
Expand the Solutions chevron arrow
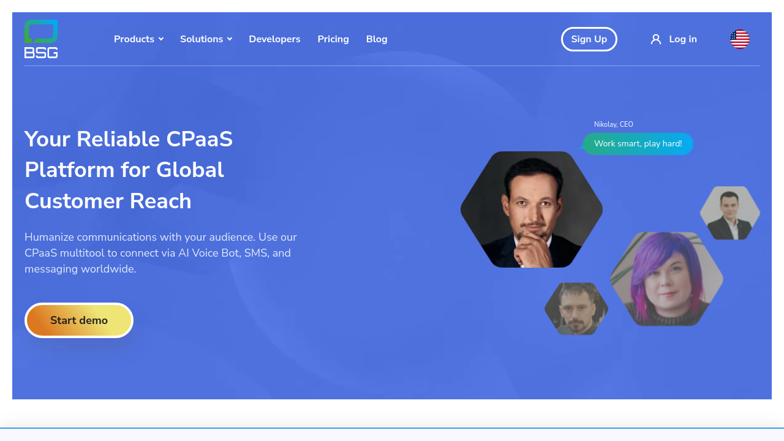[x=230, y=39]
